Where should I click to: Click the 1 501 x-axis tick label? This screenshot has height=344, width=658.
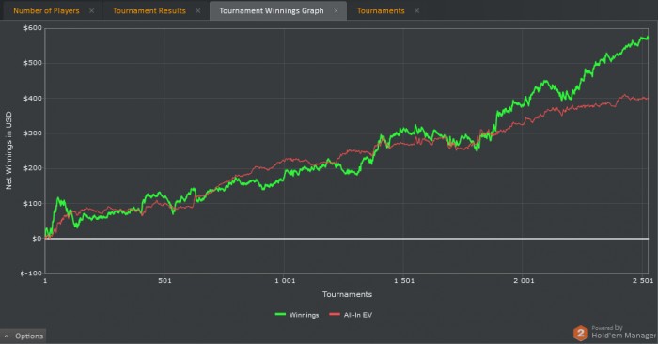404,281
